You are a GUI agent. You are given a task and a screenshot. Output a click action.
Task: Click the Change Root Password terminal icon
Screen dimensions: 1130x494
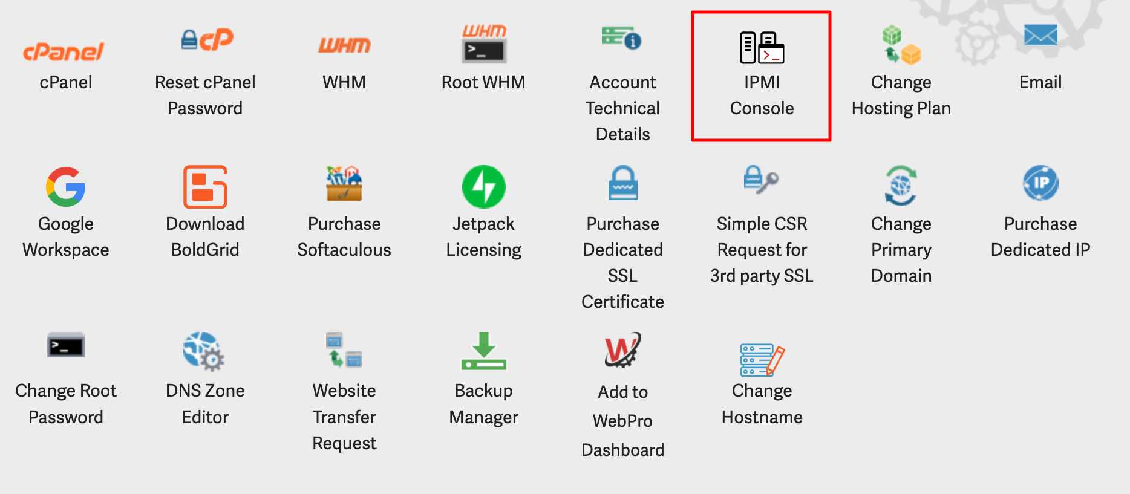point(66,345)
